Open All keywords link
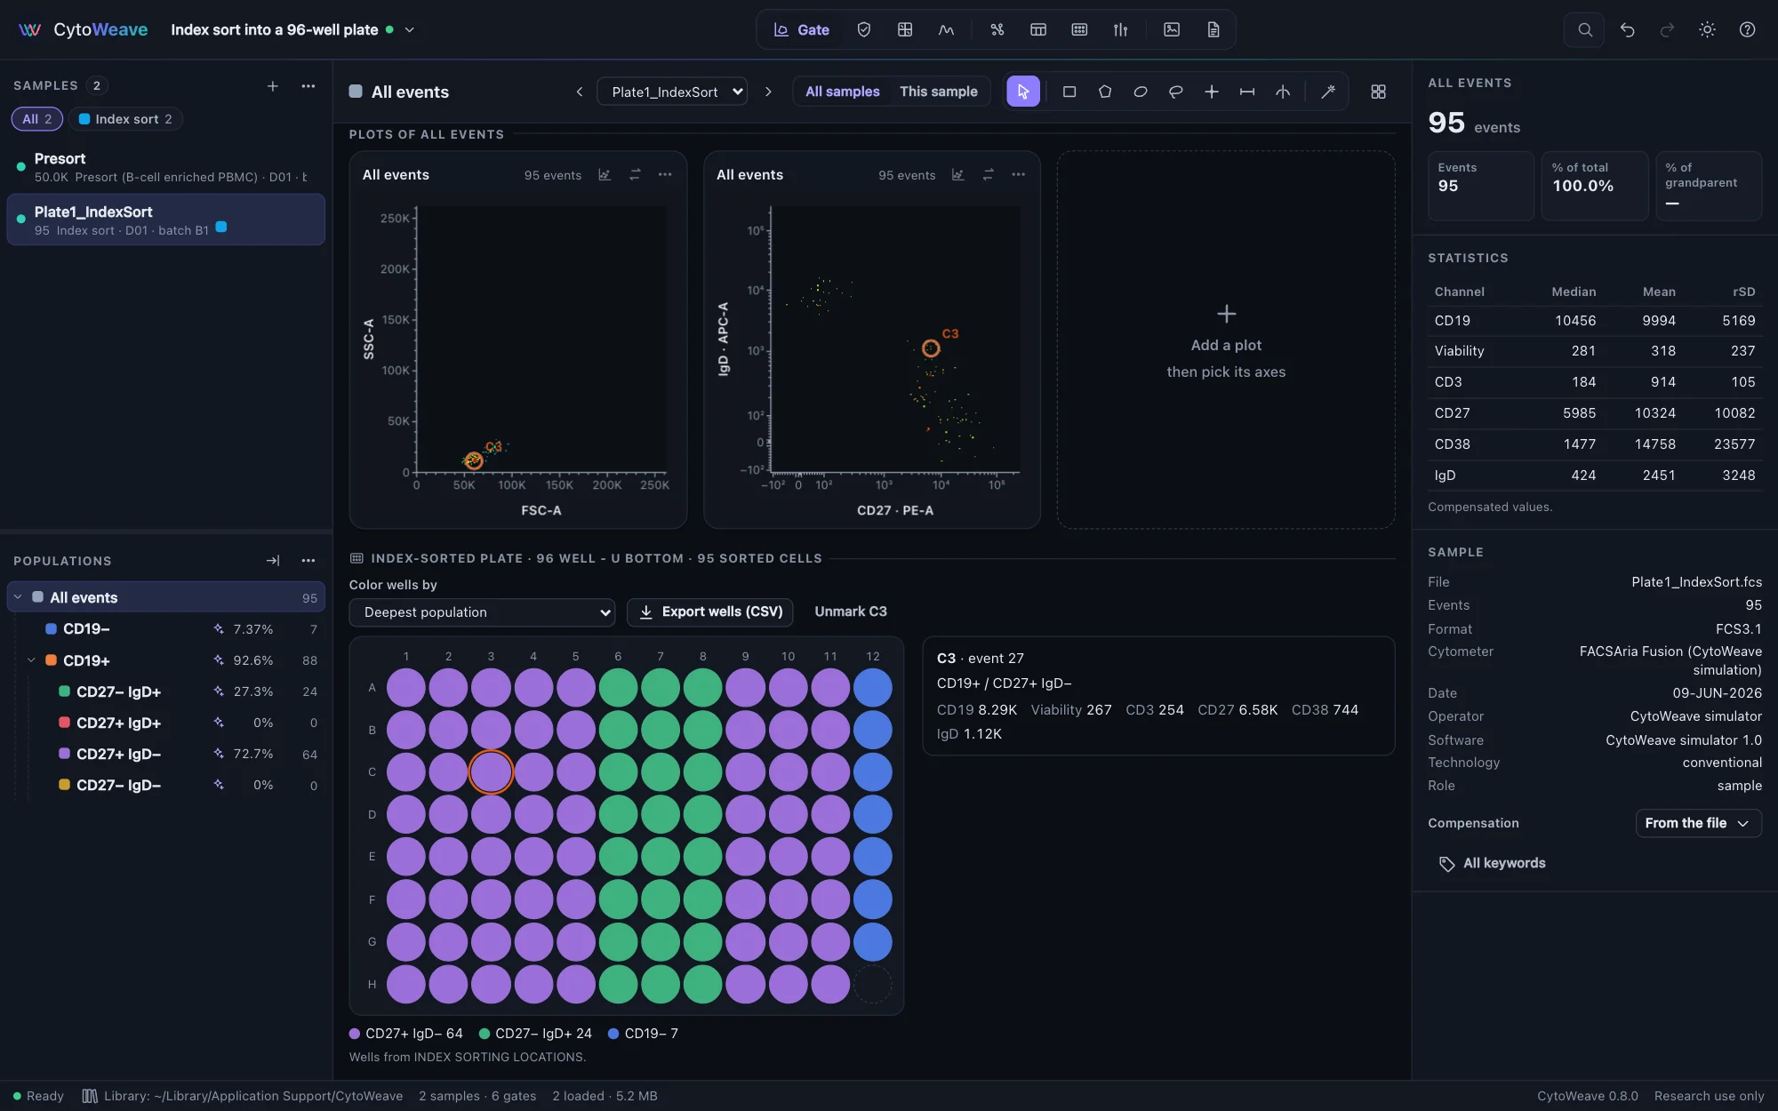 (1493, 863)
